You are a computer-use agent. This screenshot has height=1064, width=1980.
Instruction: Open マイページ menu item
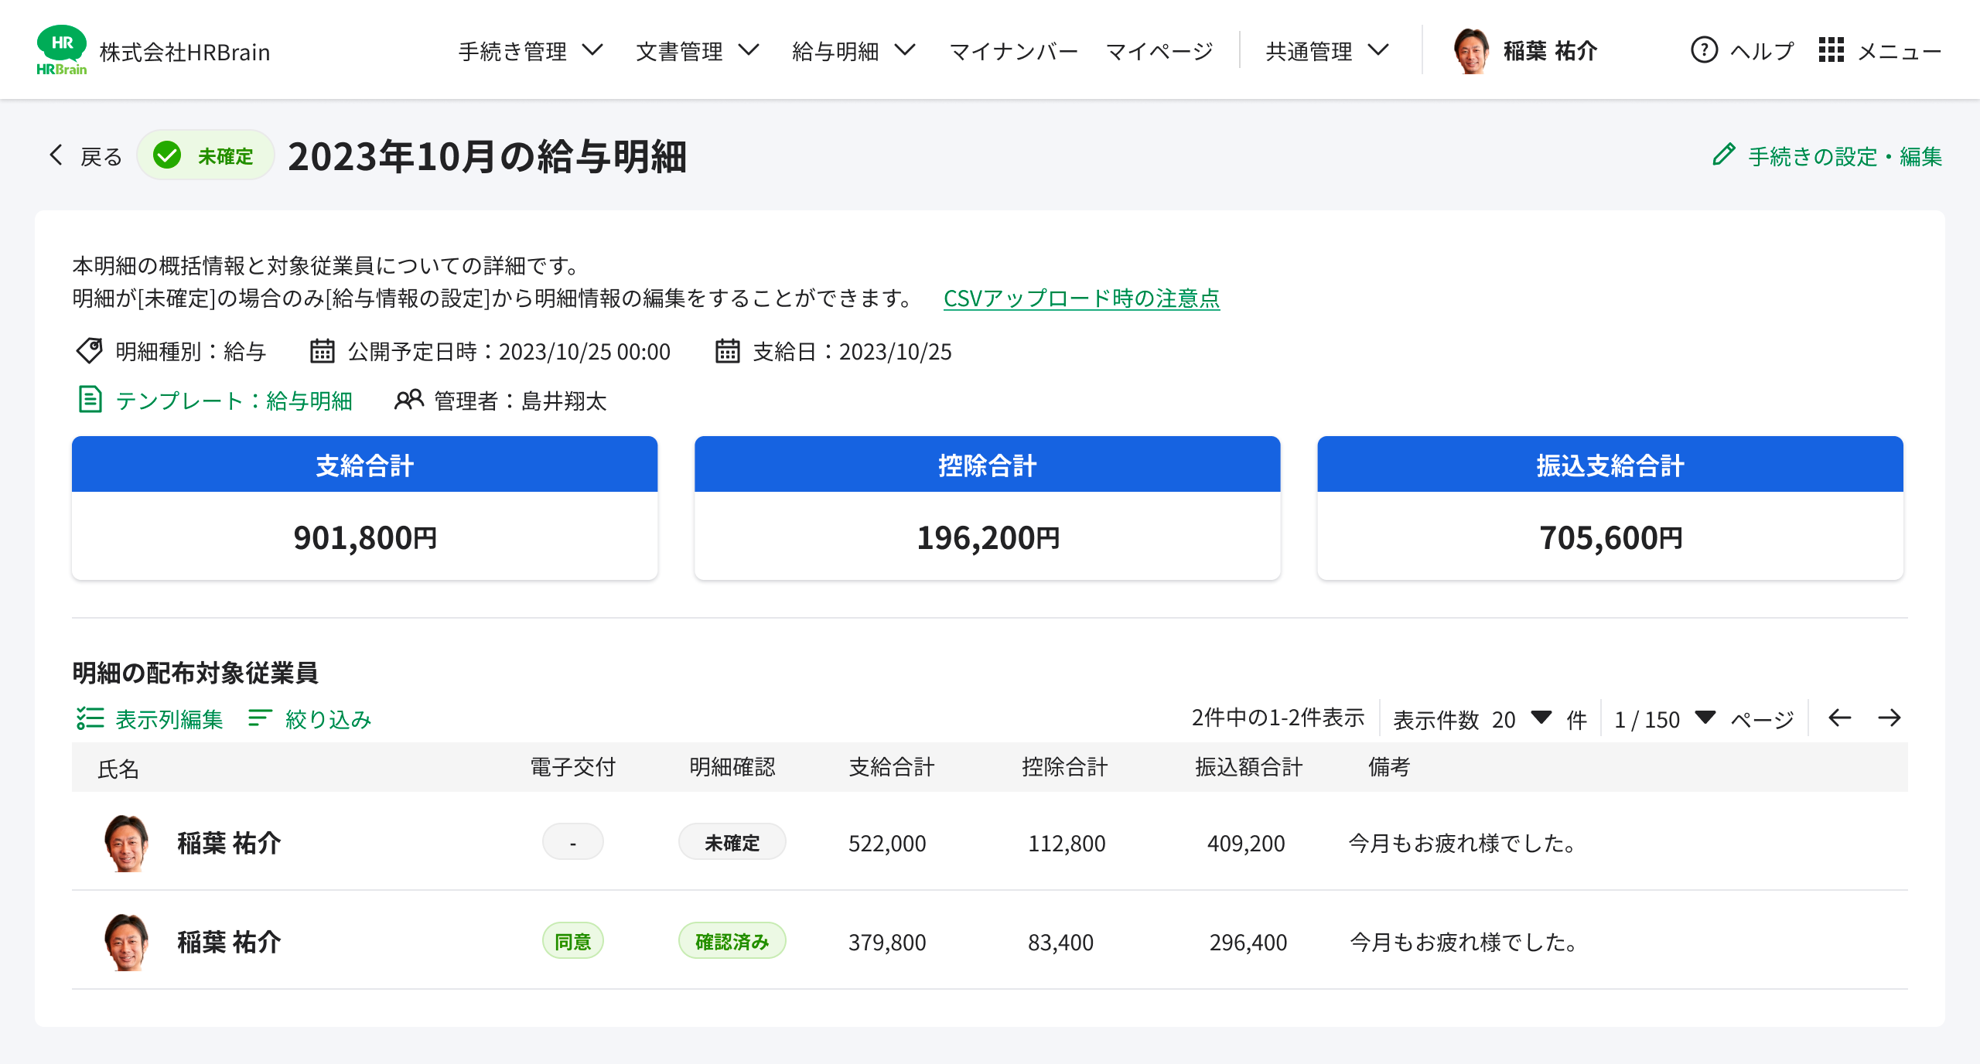click(x=1159, y=51)
